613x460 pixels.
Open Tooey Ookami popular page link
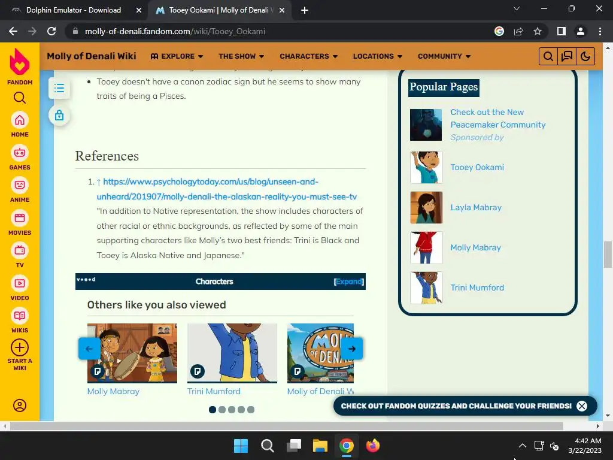477,168
